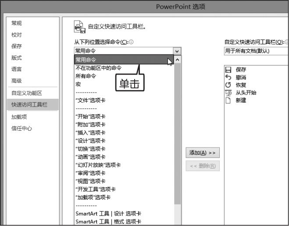Image resolution: width=289 pixels, height=226 pixels.
Task: Pick "开始"选项卡 from the command list
Action: (x=90, y=116)
